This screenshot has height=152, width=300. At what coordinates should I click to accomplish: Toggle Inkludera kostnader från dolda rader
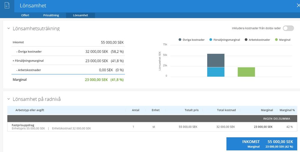point(288,28)
